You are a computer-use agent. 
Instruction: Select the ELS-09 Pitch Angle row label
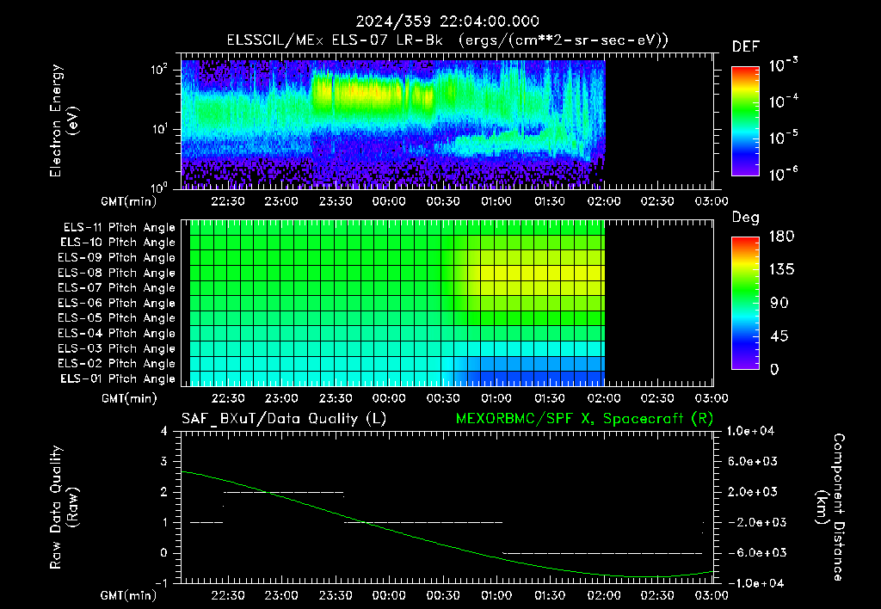point(117,258)
